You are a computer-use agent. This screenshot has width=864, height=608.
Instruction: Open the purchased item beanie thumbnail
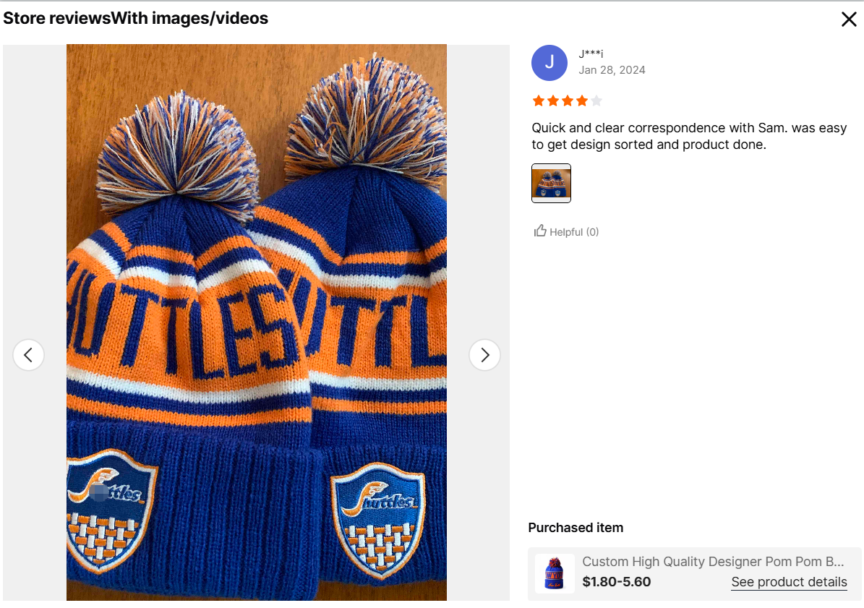555,573
